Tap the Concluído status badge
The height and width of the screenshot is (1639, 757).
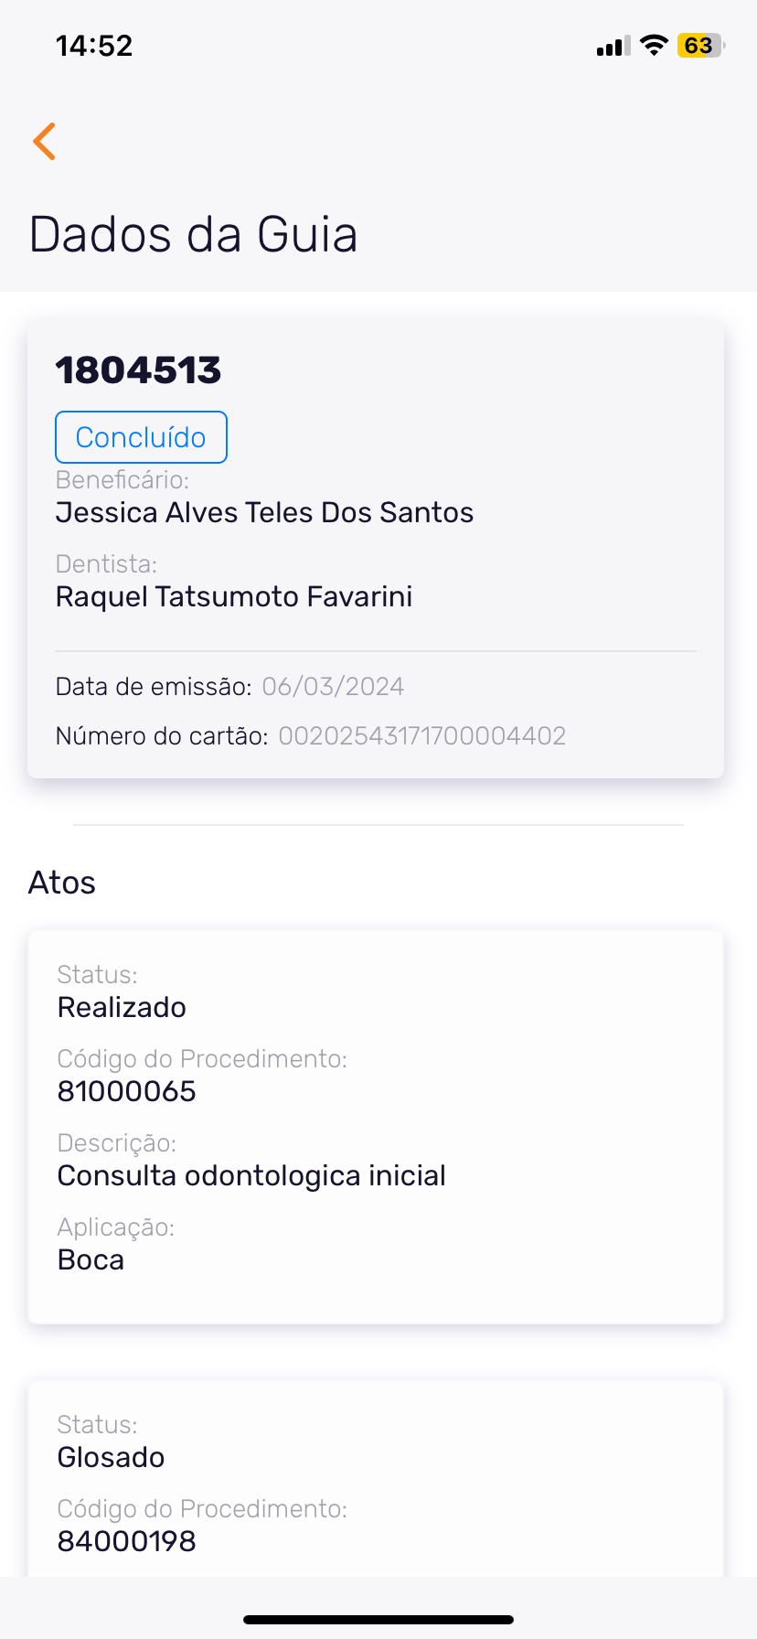pos(141,437)
